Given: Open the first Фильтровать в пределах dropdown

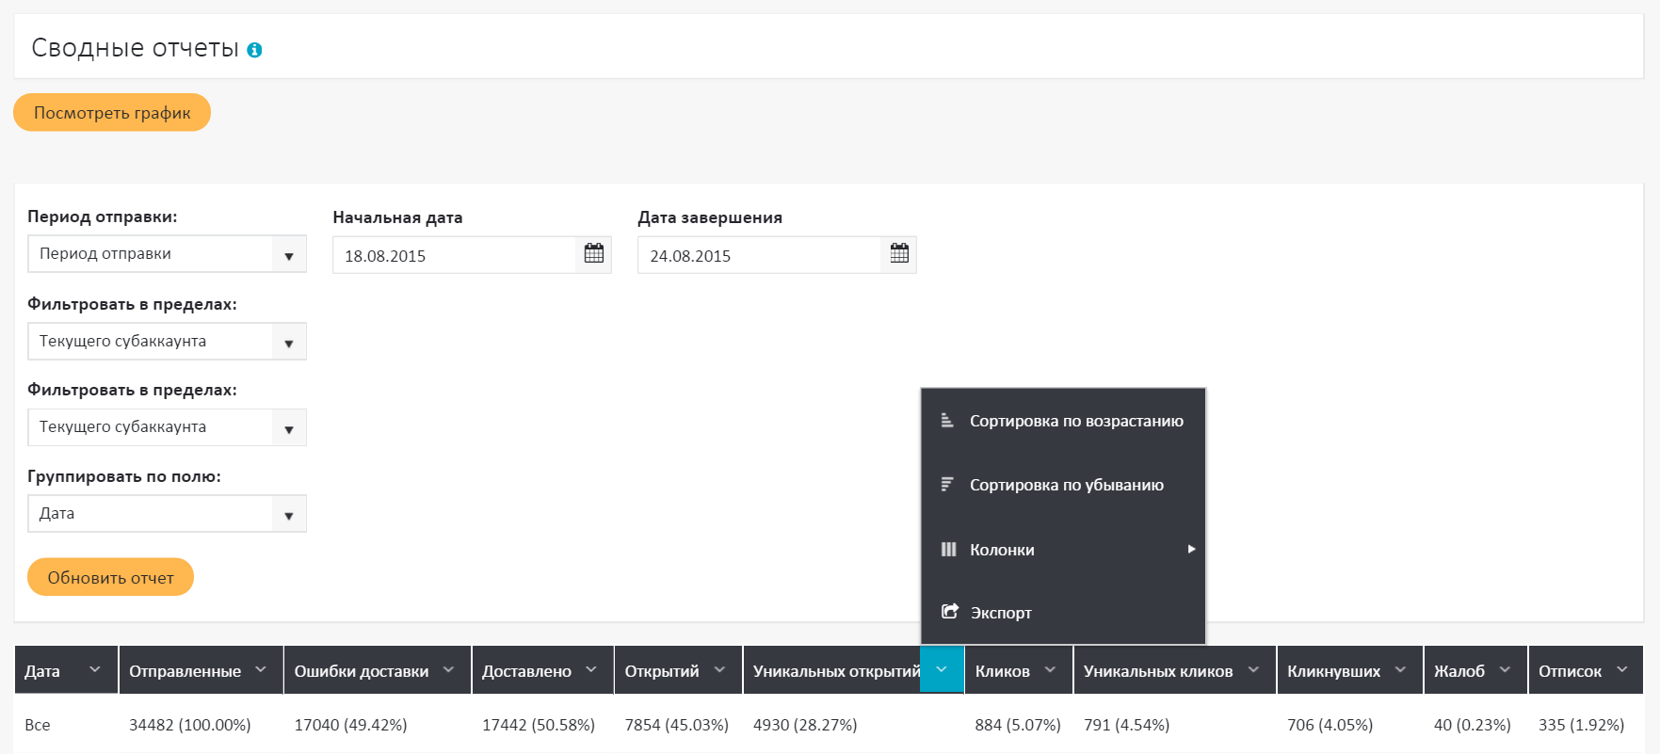Looking at the screenshot, I should tap(288, 342).
